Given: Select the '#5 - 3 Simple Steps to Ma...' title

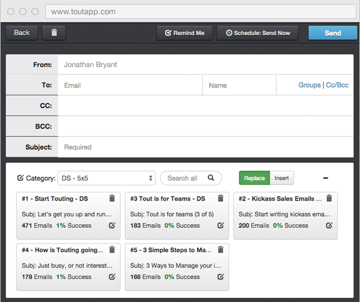Looking at the screenshot, I should pos(171,250).
